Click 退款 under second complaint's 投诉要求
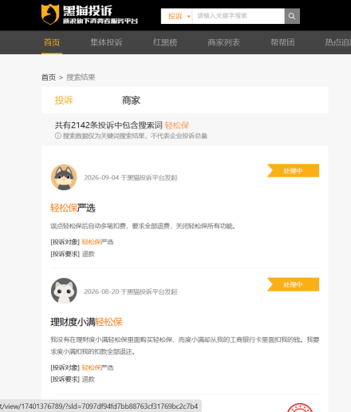This screenshot has height=412, width=351. [x=89, y=379]
